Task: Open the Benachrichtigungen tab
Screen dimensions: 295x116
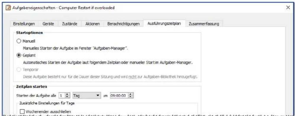Action: click(x=124, y=24)
